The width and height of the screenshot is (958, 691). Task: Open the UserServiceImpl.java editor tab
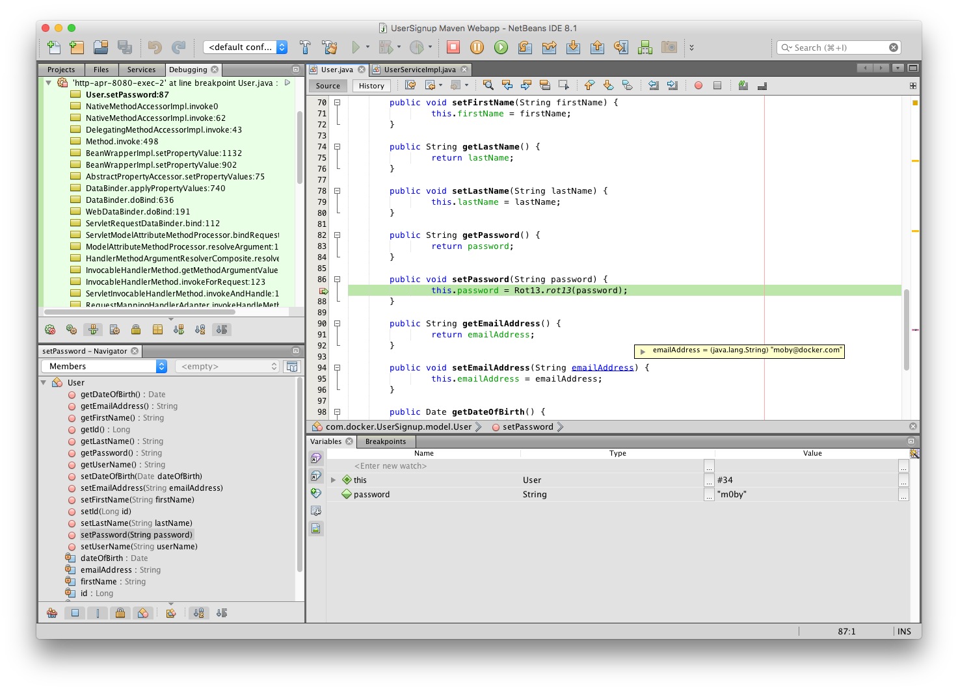click(x=419, y=70)
